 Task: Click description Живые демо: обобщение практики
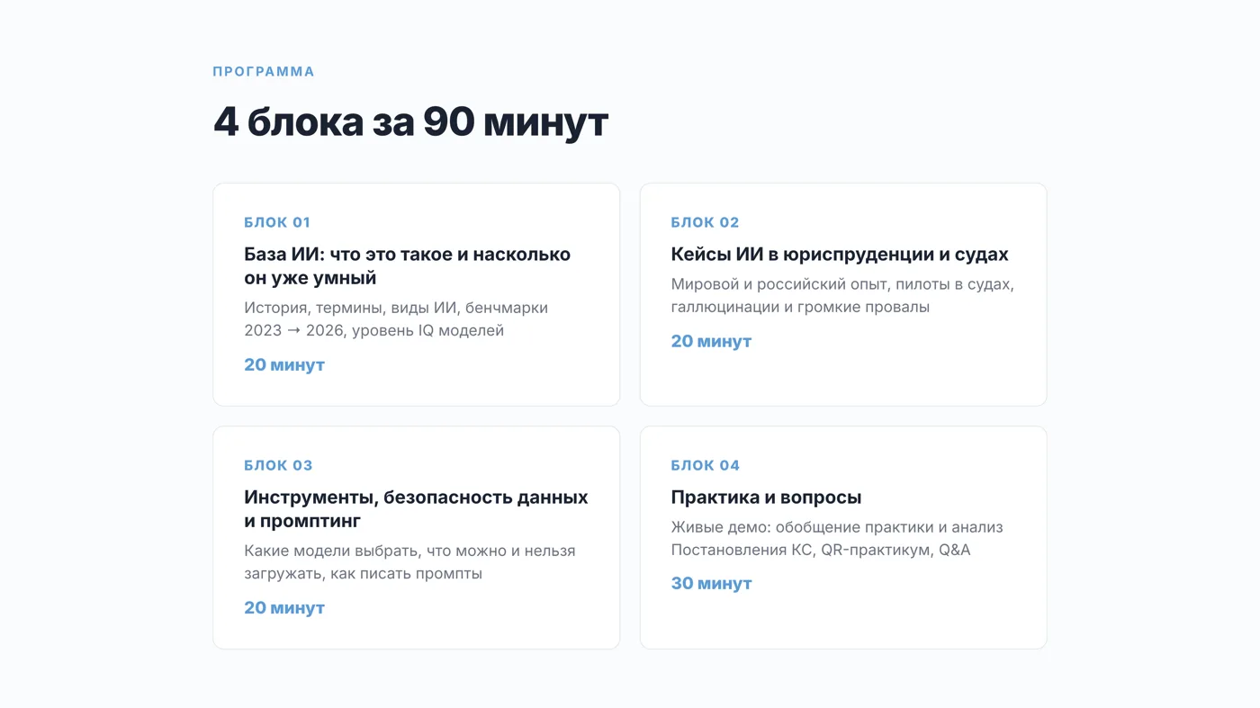coord(837,538)
